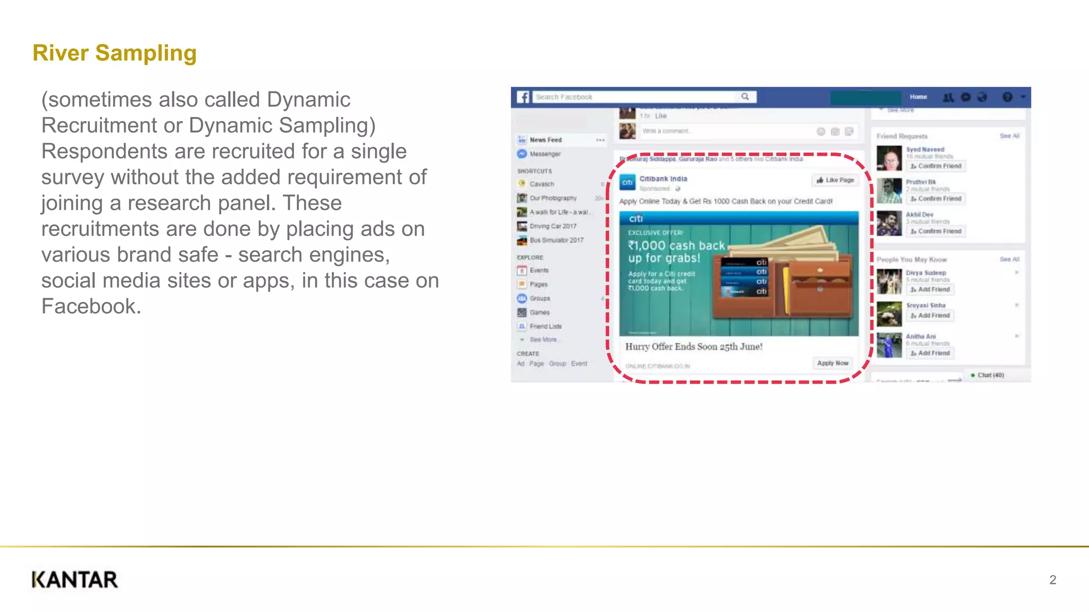Confirm Syed Naveed's friend request
This screenshot has height=612, width=1089.
pos(936,166)
